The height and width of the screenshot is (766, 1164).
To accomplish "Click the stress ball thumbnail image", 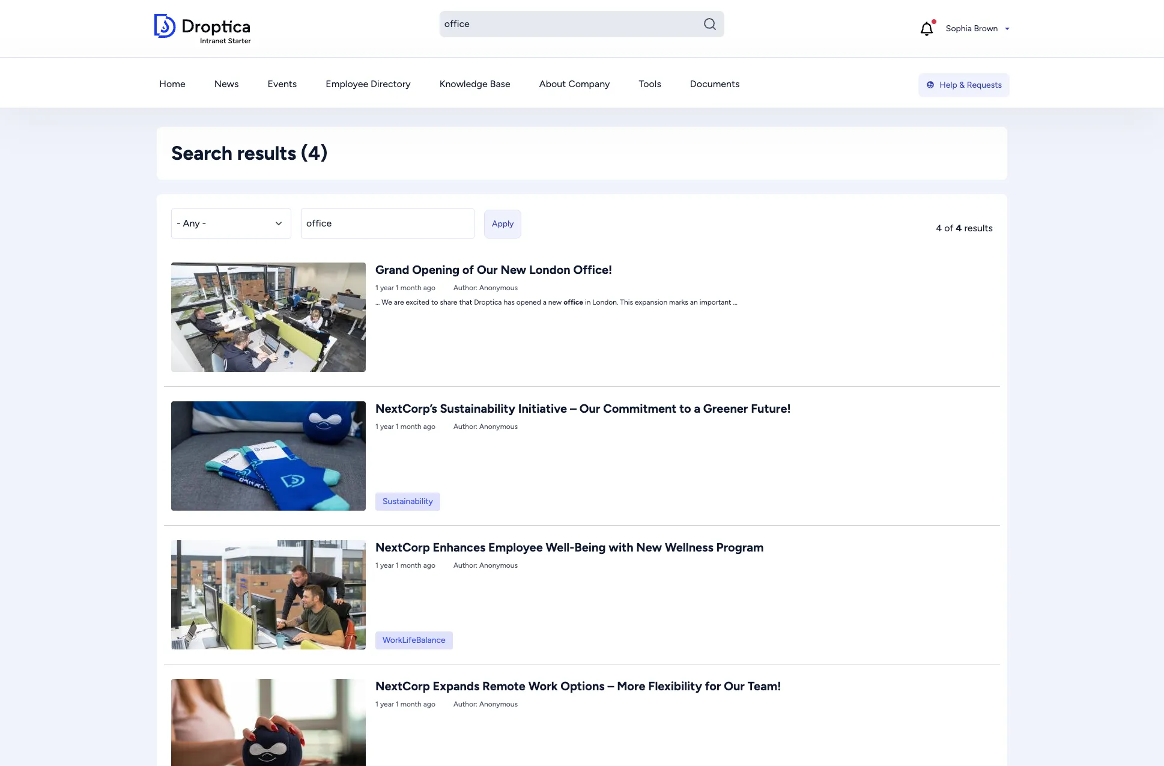I will tap(268, 722).
